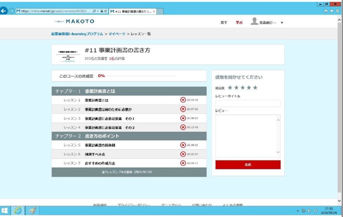Open the 探す menu item
This screenshot has height=217, width=343.
pos(224,23)
